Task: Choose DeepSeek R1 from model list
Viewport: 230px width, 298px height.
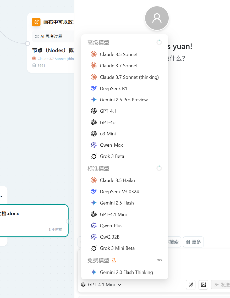Action: pyautogui.click(x=113, y=89)
